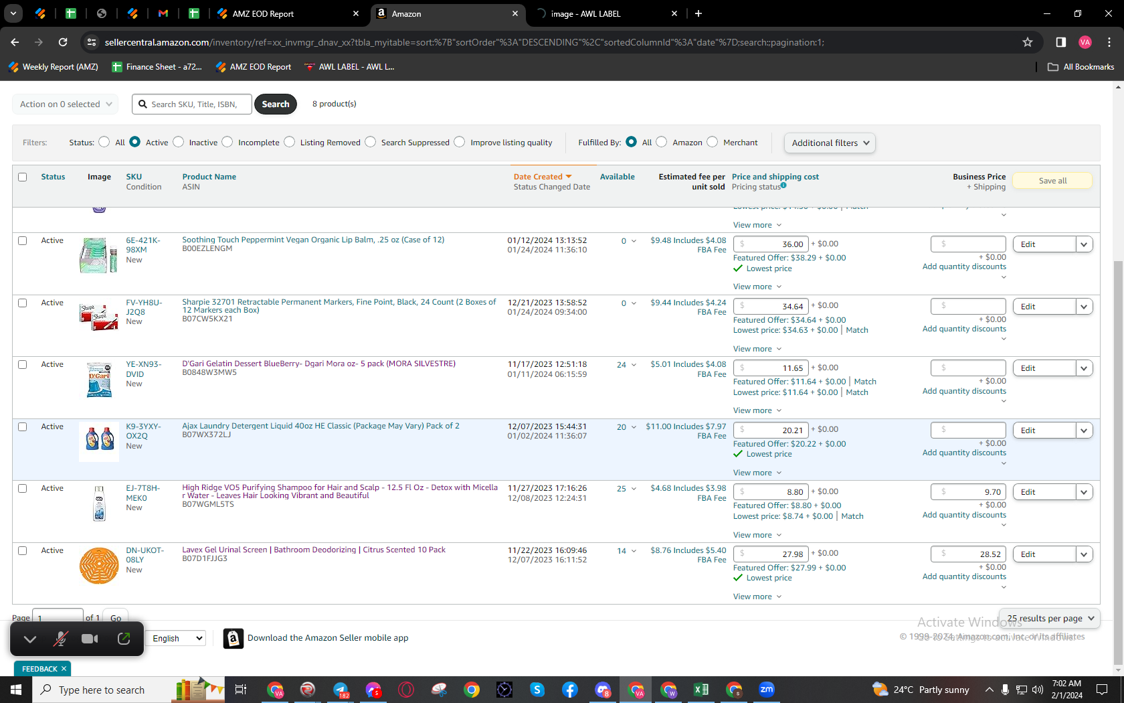Close the FEEDBACK tag
This screenshot has height=703, width=1124.
click(64, 669)
